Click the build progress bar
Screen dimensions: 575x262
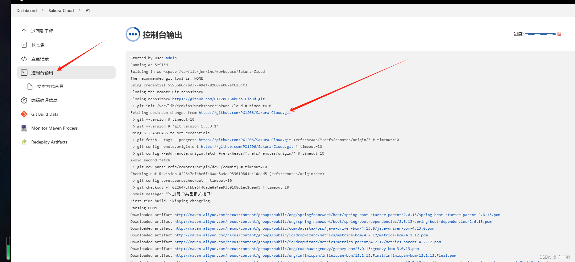click(x=540, y=34)
